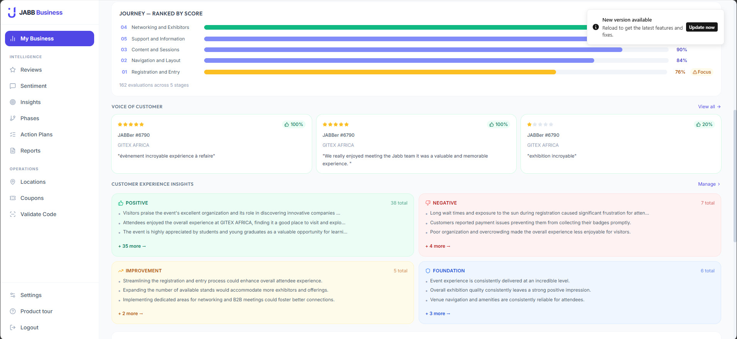Viewport: 737px width, 339px height.
Task: Click the page vertical scrollbar
Action: point(735,175)
